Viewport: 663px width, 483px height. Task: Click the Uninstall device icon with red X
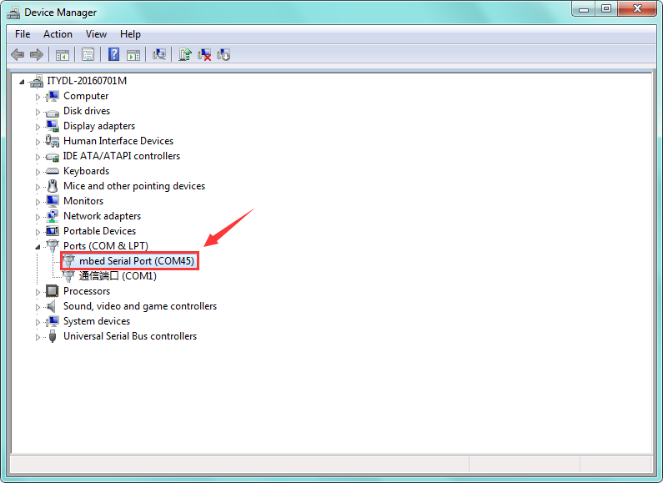click(204, 54)
